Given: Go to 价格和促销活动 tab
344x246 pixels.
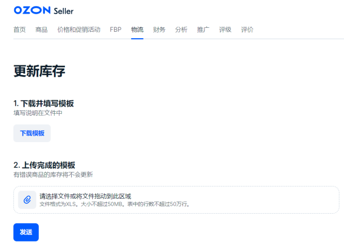Looking at the screenshot, I should tap(79, 29).
